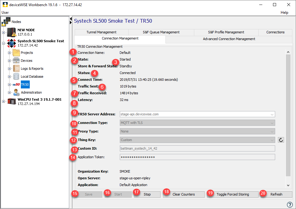This screenshot has height=209, width=296.
Task: Click the Local Database cylinder icon
Action: tap(16, 77)
